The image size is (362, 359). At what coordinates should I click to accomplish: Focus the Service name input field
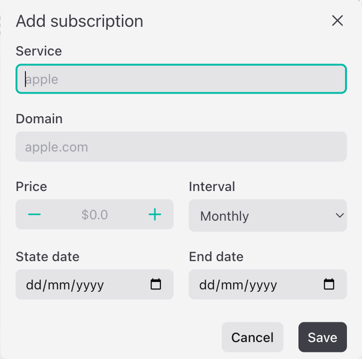pos(181,79)
